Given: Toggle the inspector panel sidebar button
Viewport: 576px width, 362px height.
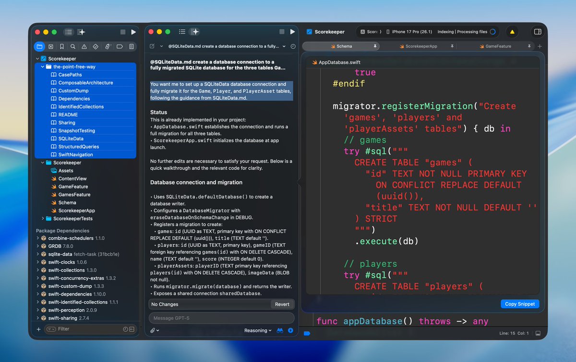Looking at the screenshot, I should (538, 32).
